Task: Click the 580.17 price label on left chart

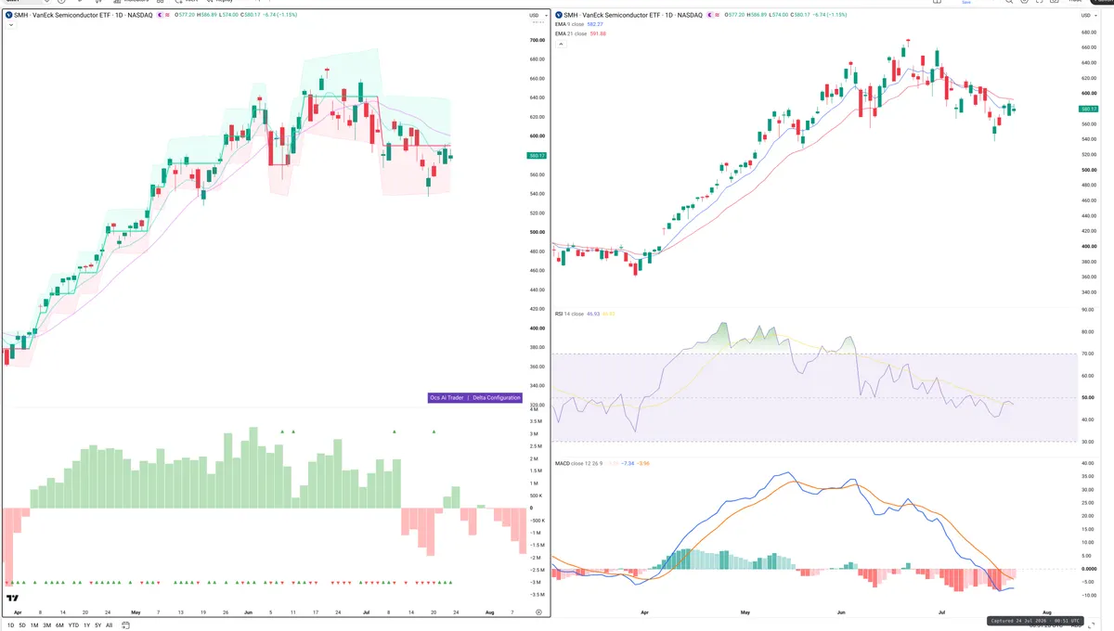Action: tap(536, 155)
